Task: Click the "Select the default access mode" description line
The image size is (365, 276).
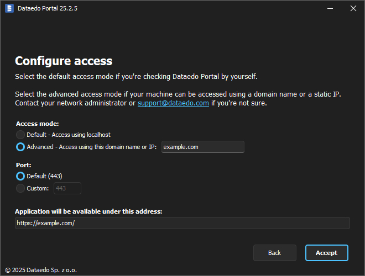Action: pos(136,76)
